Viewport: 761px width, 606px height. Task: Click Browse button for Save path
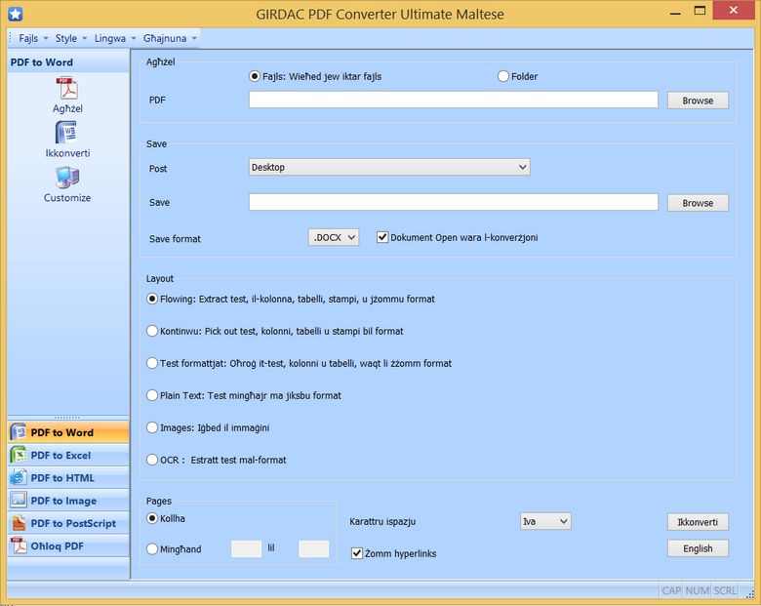coord(698,203)
